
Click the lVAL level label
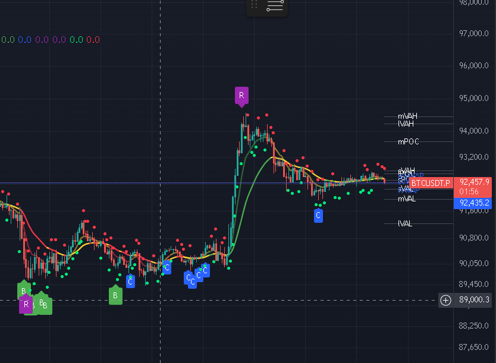(x=405, y=223)
